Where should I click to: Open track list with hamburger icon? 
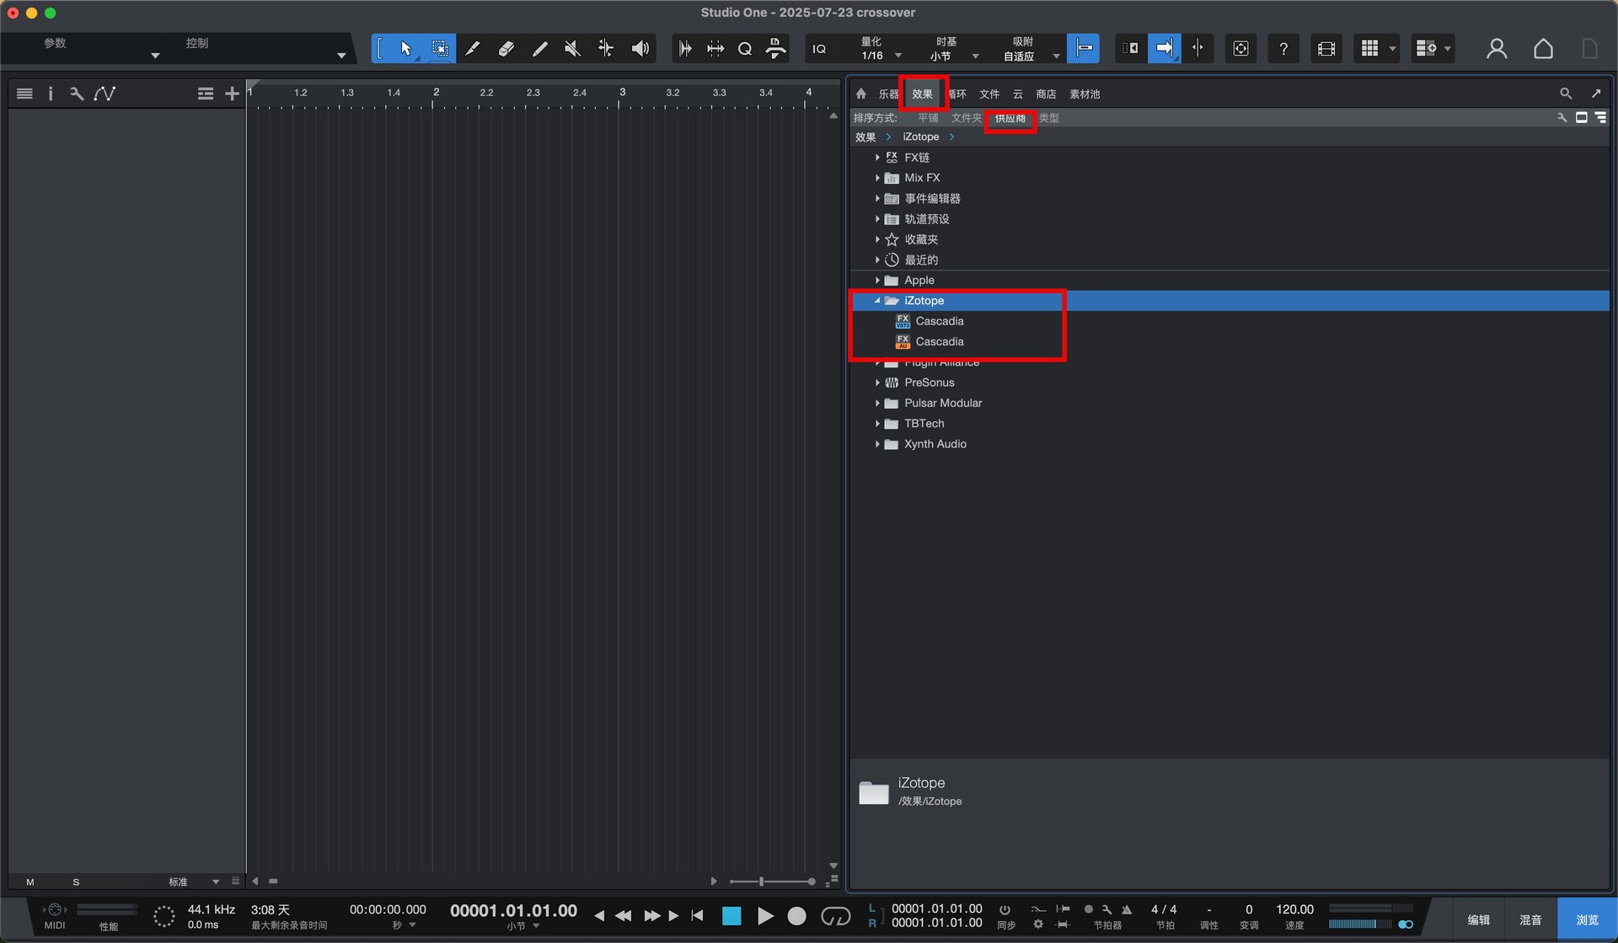(x=24, y=94)
